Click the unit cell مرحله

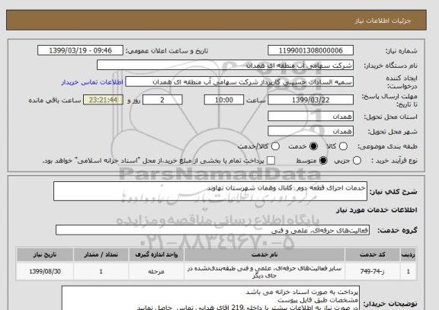[x=156, y=271]
